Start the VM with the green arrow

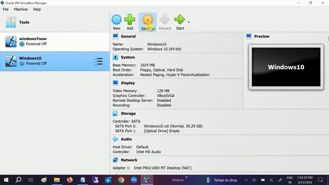pos(179,20)
